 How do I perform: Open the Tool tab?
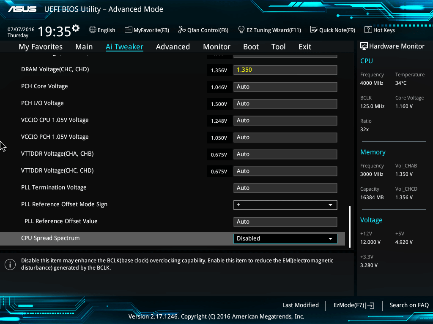tap(278, 47)
